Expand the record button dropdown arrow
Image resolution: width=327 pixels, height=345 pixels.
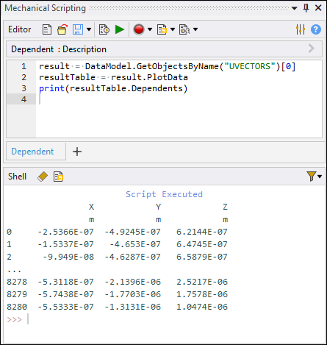pyautogui.click(x=150, y=29)
